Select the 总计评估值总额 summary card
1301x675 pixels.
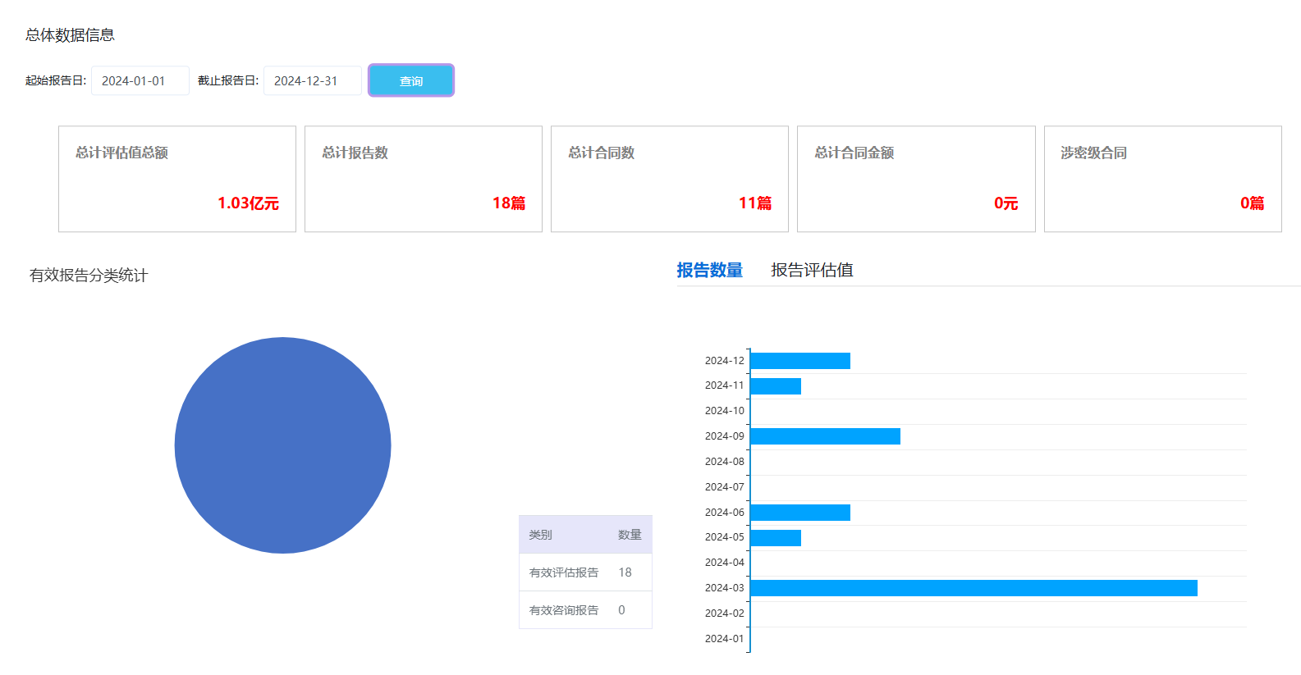(177, 179)
